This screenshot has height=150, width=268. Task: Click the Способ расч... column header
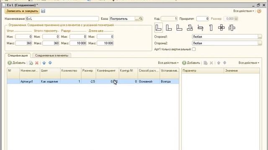(149, 73)
